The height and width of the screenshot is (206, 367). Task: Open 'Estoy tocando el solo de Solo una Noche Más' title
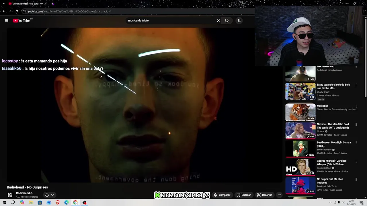333,86
